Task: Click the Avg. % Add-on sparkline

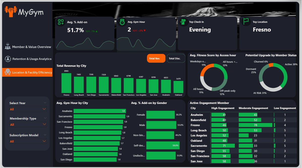Action: point(85,43)
